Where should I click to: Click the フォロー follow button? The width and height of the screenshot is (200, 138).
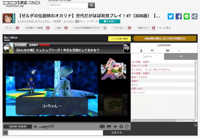coord(110,21)
